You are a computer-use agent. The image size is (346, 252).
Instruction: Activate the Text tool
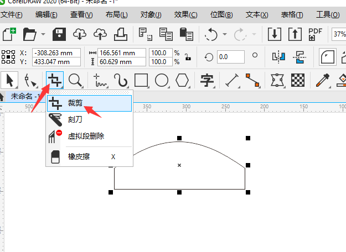[x=207, y=81]
